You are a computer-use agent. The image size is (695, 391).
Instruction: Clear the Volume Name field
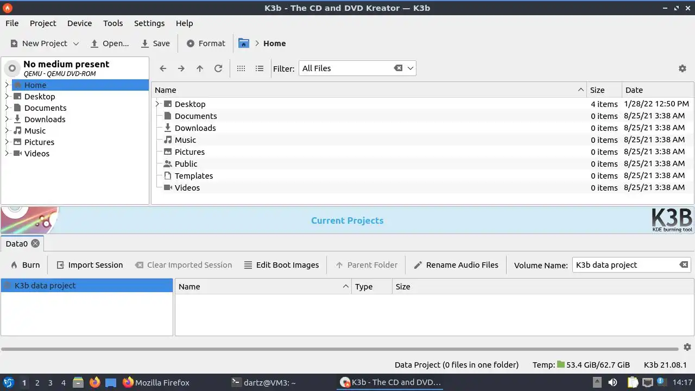[x=684, y=265]
